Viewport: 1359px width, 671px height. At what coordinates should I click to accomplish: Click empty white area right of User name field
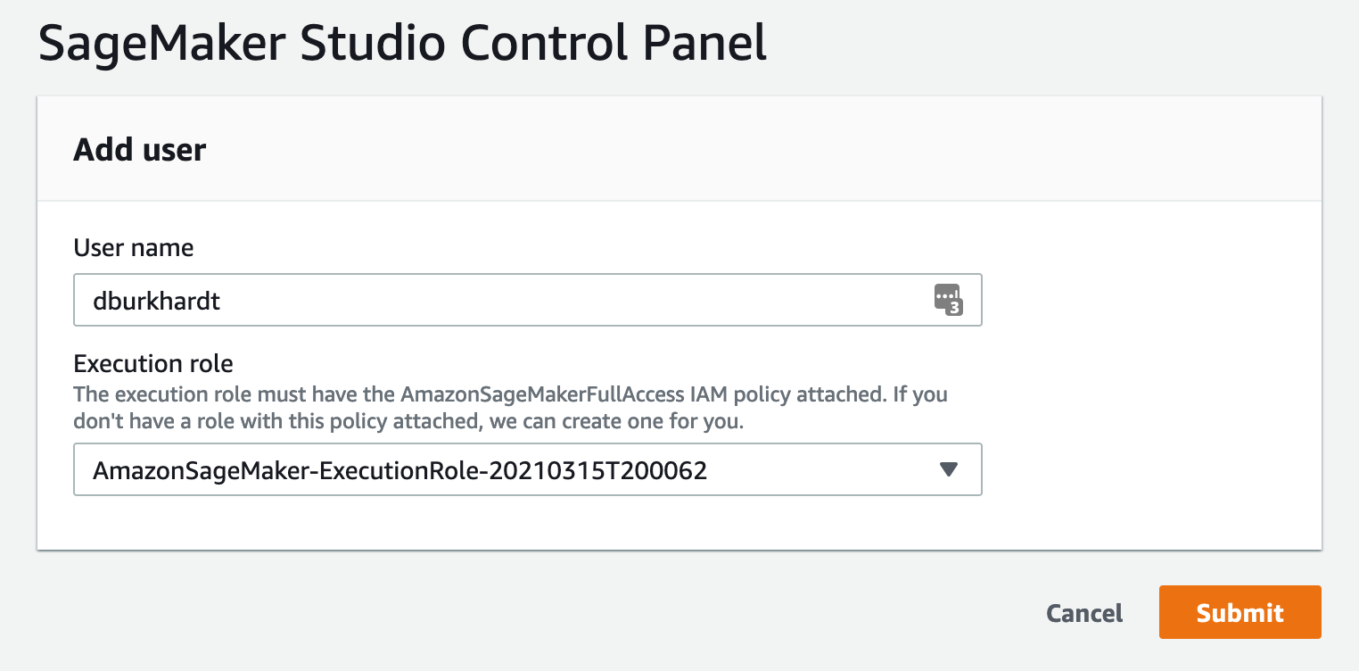coord(1150,301)
